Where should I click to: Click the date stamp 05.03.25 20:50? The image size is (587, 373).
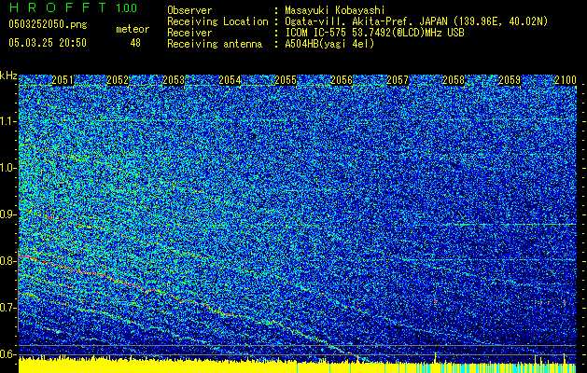click(48, 43)
